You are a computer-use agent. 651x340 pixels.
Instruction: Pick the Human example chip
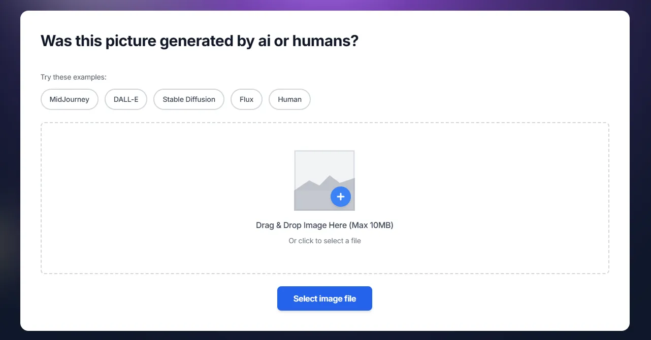pyautogui.click(x=289, y=99)
